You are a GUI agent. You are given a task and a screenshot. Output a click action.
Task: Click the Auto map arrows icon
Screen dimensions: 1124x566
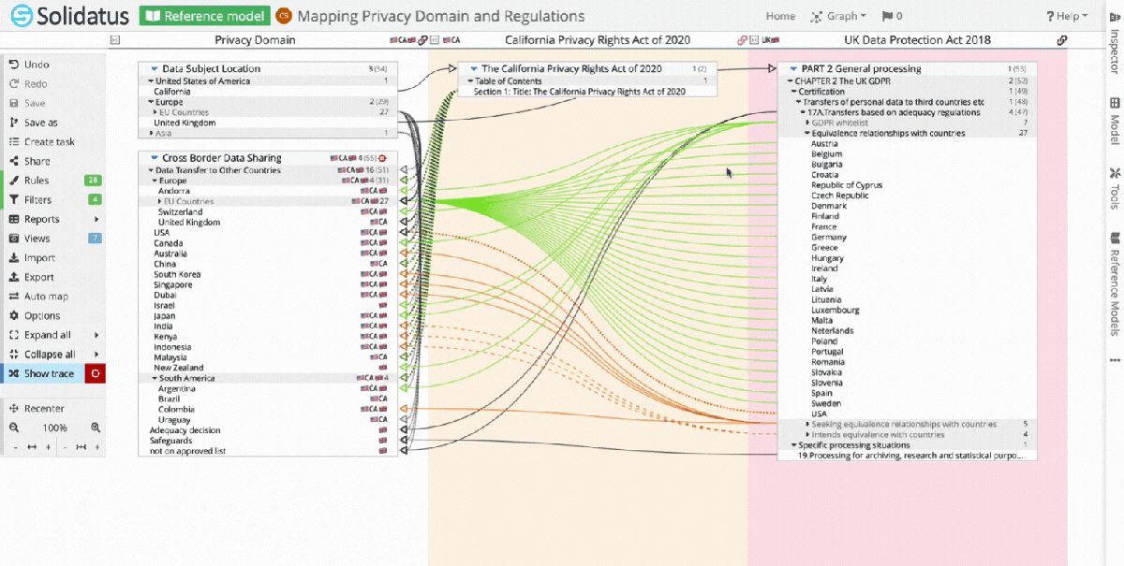pyautogui.click(x=13, y=297)
